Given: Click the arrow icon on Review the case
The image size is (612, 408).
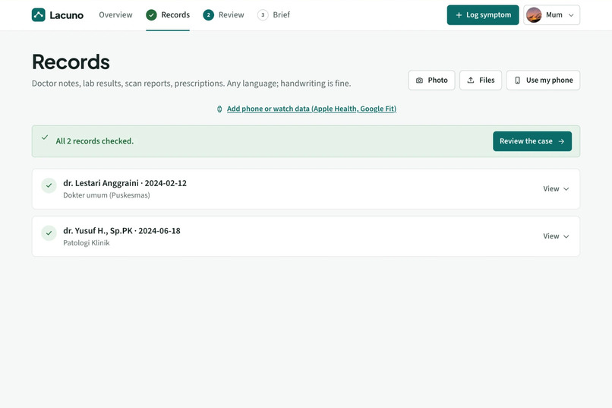Looking at the screenshot, I should (x=561, y=141).
